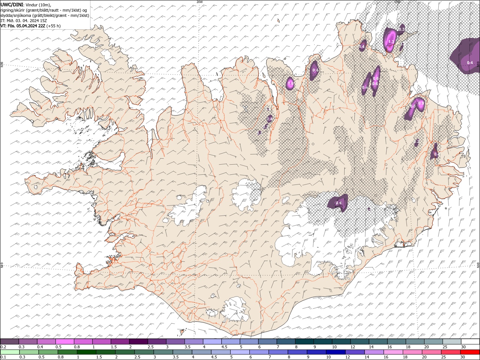Pick the snow legend swatch labeled 0.8
480x360 pixels.
point(83,342)
